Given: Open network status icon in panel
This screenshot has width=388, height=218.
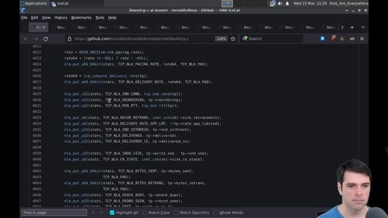Looking at the screenshot, I should 273,4.
